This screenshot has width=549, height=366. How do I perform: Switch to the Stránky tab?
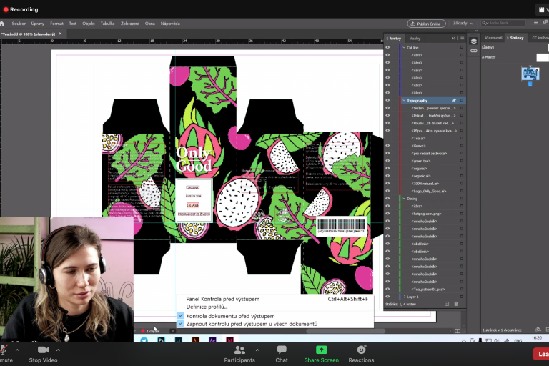(515, 38)
